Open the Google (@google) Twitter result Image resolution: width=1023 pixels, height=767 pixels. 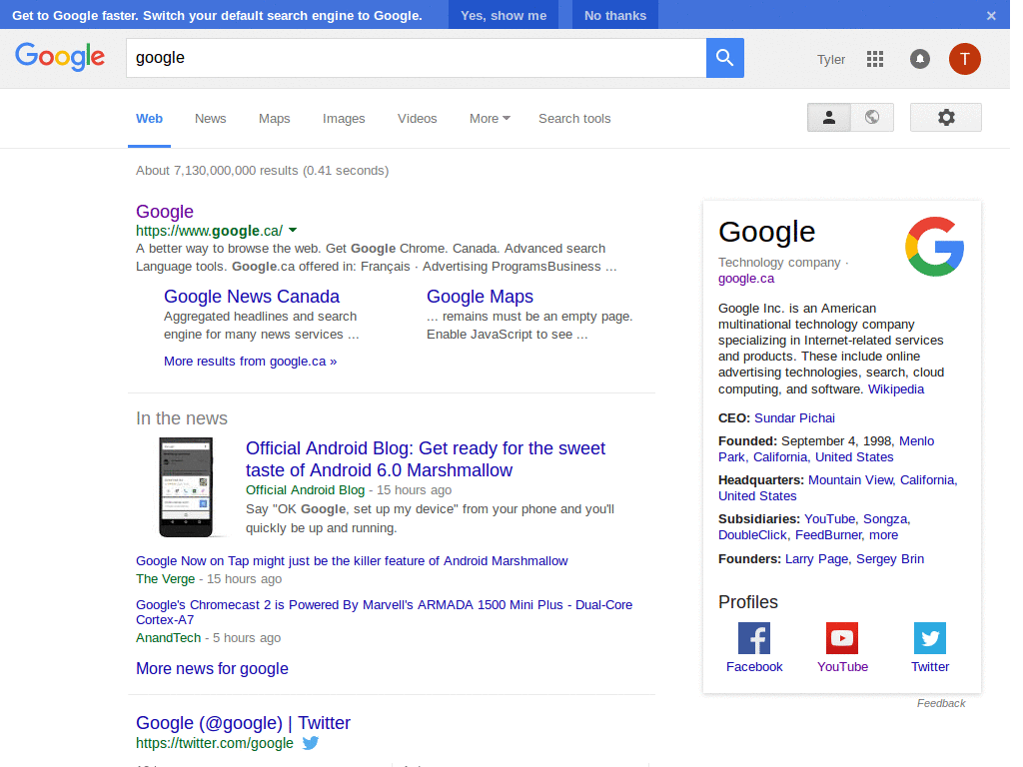point(243,723)
